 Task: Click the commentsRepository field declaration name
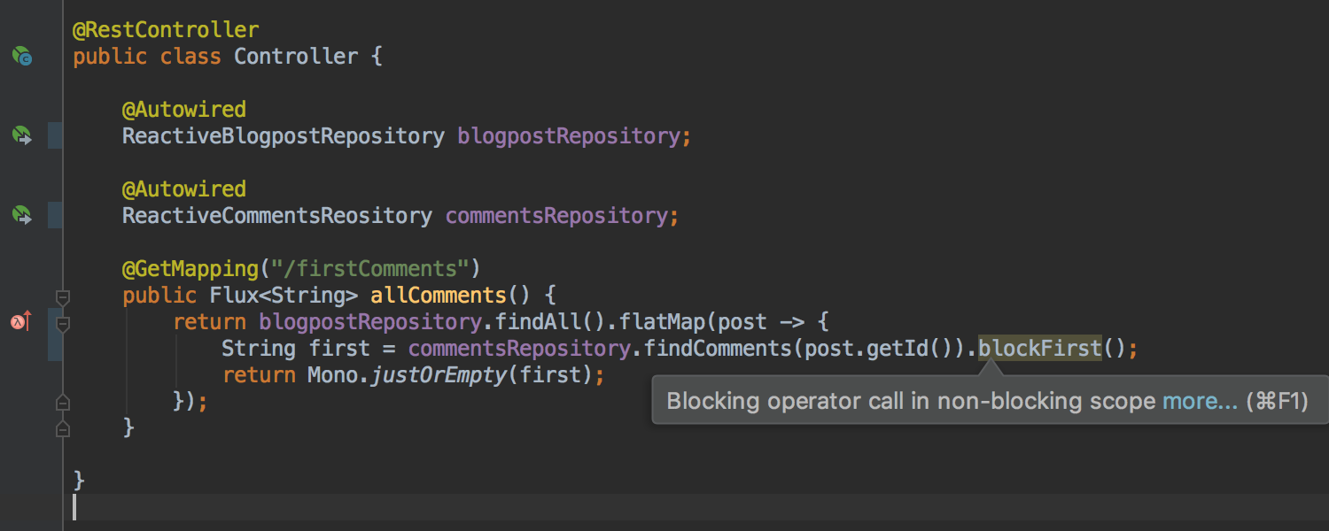click(x=556, y=216)
